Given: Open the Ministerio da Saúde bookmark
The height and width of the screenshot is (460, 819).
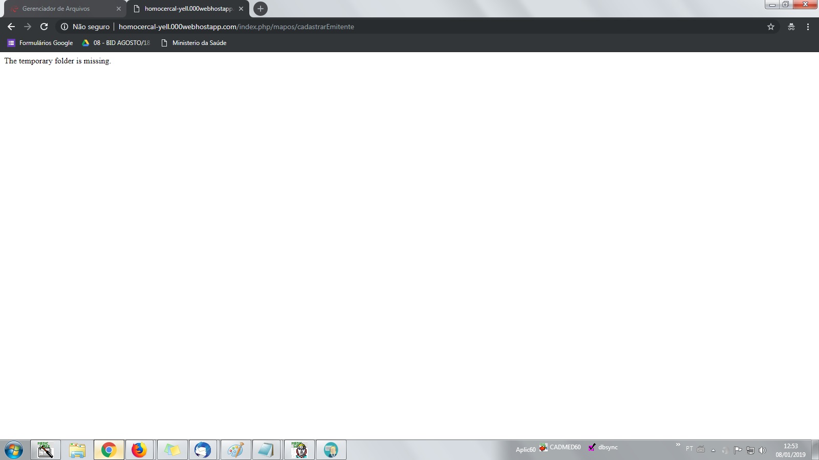Looking at the screenshot, I should (x=199, y=43).
